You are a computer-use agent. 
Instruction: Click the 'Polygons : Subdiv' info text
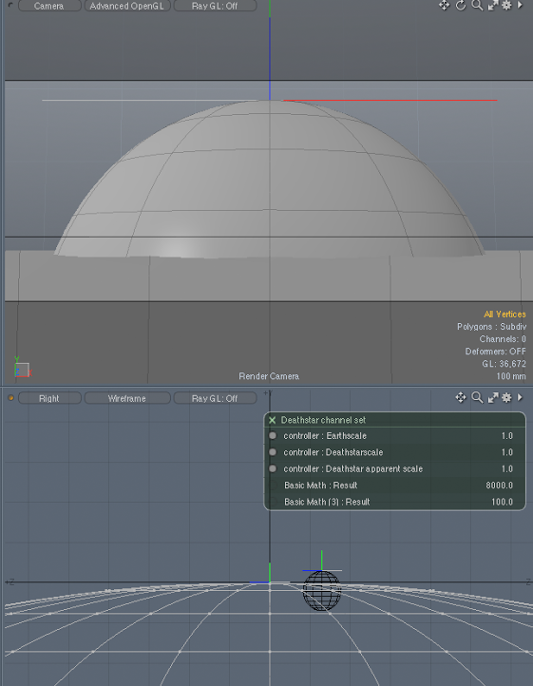tap(491, 327)
